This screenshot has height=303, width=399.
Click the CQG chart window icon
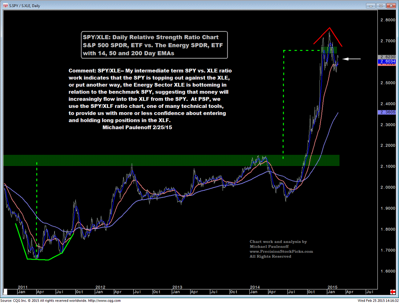click(x=5, y=6)
